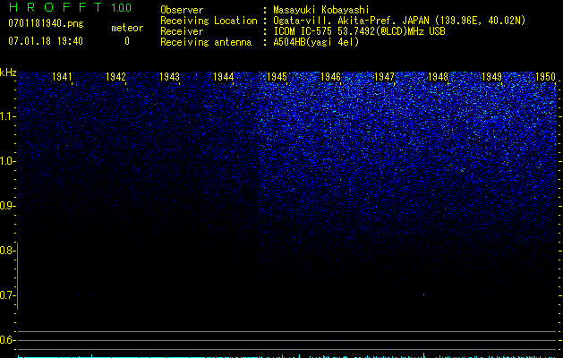
Task: Click the meteor count label
Action: click(x=127, y=28)
